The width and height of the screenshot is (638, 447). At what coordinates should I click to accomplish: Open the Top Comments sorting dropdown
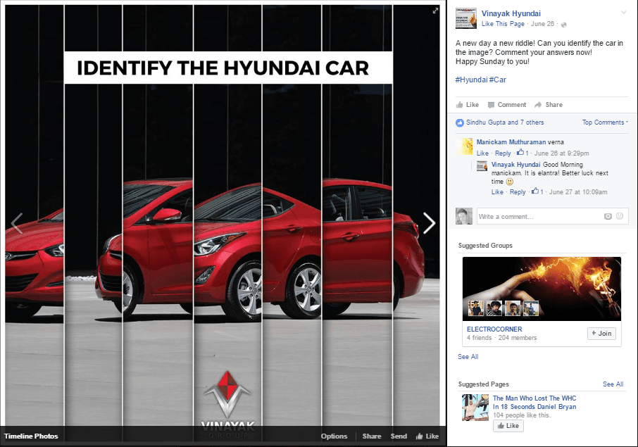(x=605, y=122)
